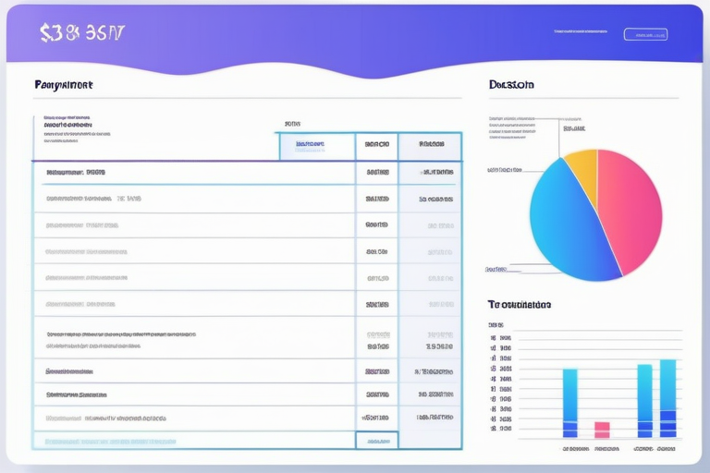Click the short pink bar in the bar chart
710x473 pixels.
coord(602,430)
